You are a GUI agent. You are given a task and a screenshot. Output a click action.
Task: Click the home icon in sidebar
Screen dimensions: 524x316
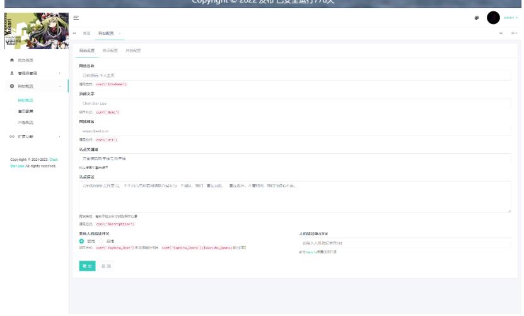[x=12, y=60]
